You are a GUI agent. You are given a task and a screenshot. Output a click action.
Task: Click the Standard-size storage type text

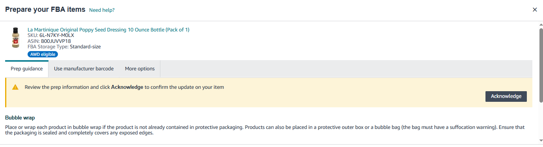point(85,47)
